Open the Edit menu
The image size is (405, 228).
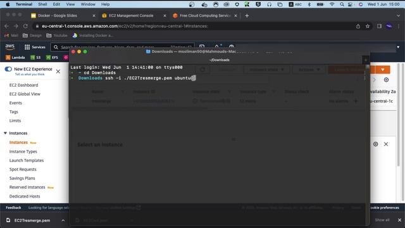(56, 4)
